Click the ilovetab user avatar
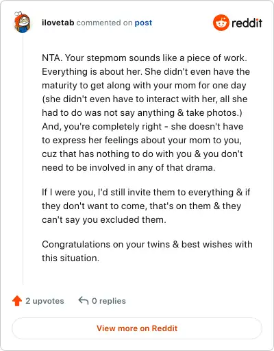This screenshot has height=351, width=274. (22, 22)
